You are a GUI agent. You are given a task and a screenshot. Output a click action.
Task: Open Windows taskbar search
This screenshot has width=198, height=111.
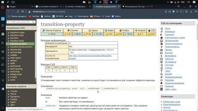(x=8, y=2)
